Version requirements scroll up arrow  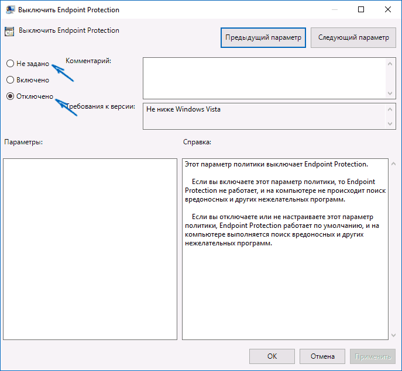[x=390, y=110]
